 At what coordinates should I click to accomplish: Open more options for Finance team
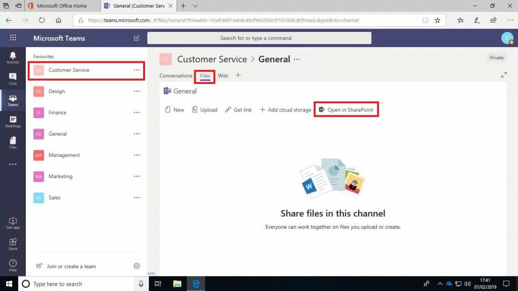coord(137,112)
